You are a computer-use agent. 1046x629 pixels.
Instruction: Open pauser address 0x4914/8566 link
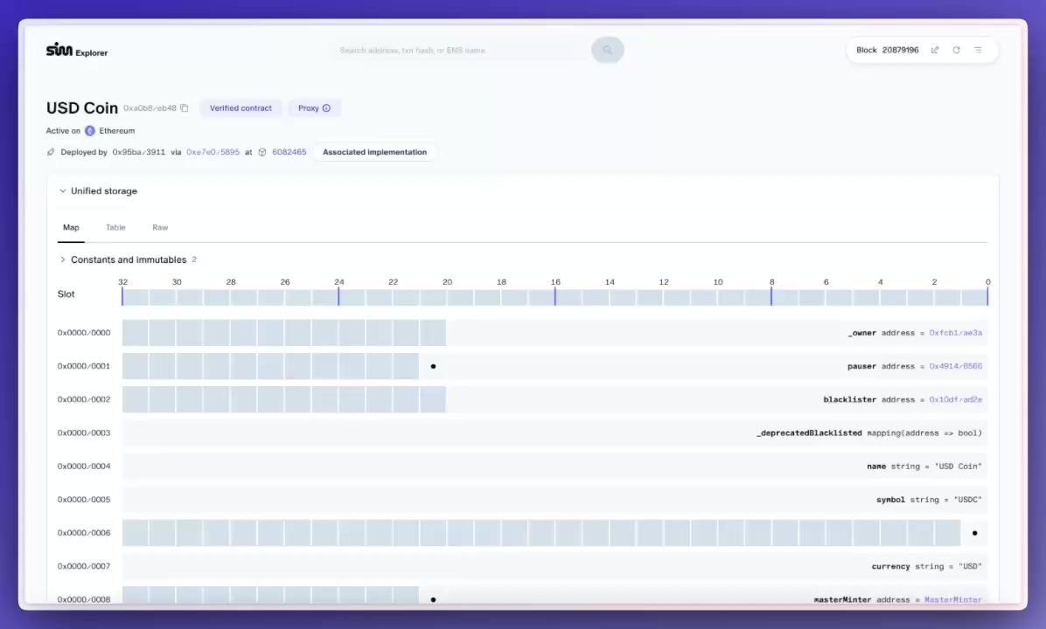coord(955,366)
